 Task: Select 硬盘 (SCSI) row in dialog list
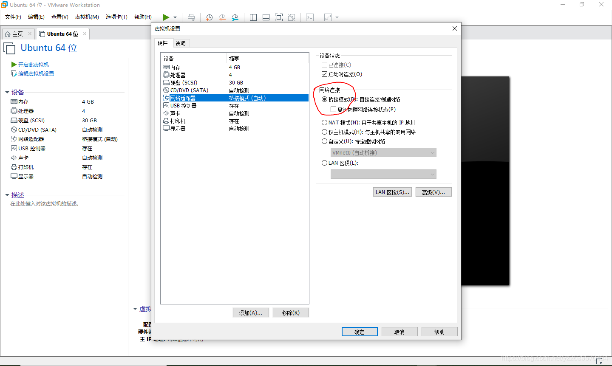point(235,82)
